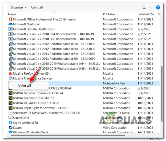Click the Skype icon

coord(10,123)
